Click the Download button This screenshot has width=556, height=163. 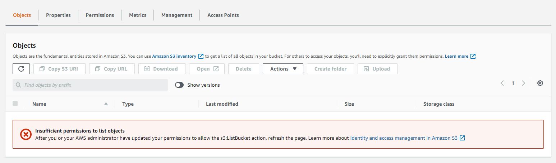[x=162, y=69]
